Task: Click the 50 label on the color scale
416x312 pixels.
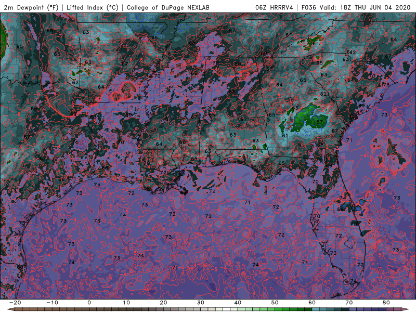Action: click(x=275, y=303)
